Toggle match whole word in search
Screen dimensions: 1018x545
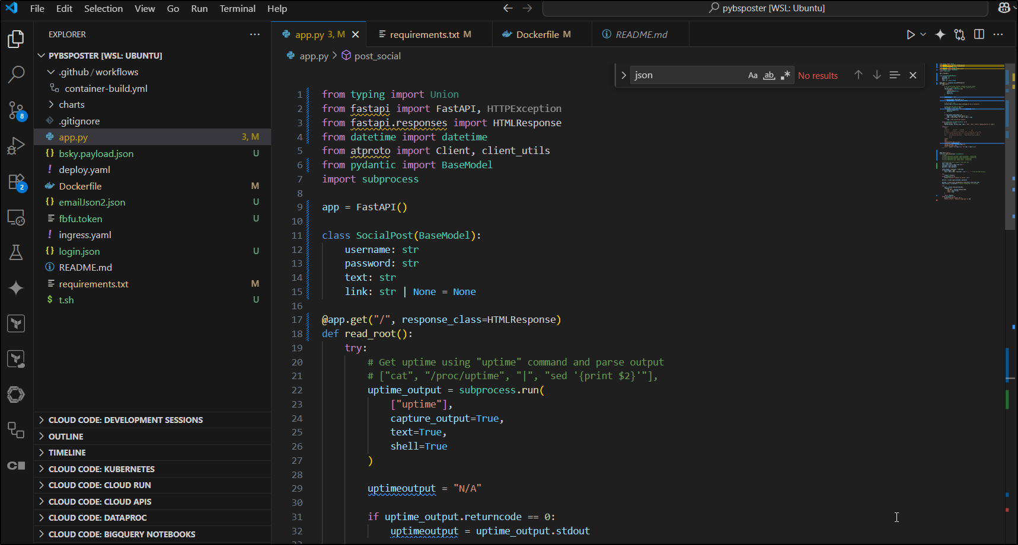pyautogui.click(x=769, y=75)
